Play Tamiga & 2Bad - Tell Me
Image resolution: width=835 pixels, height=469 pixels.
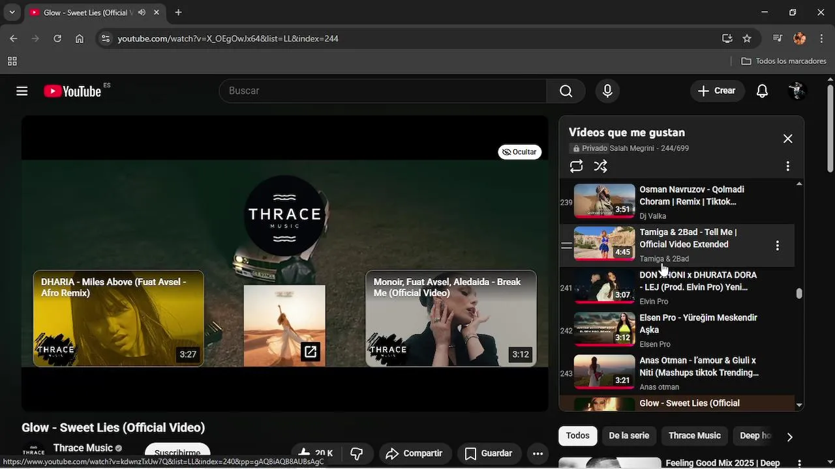[677, 245]
